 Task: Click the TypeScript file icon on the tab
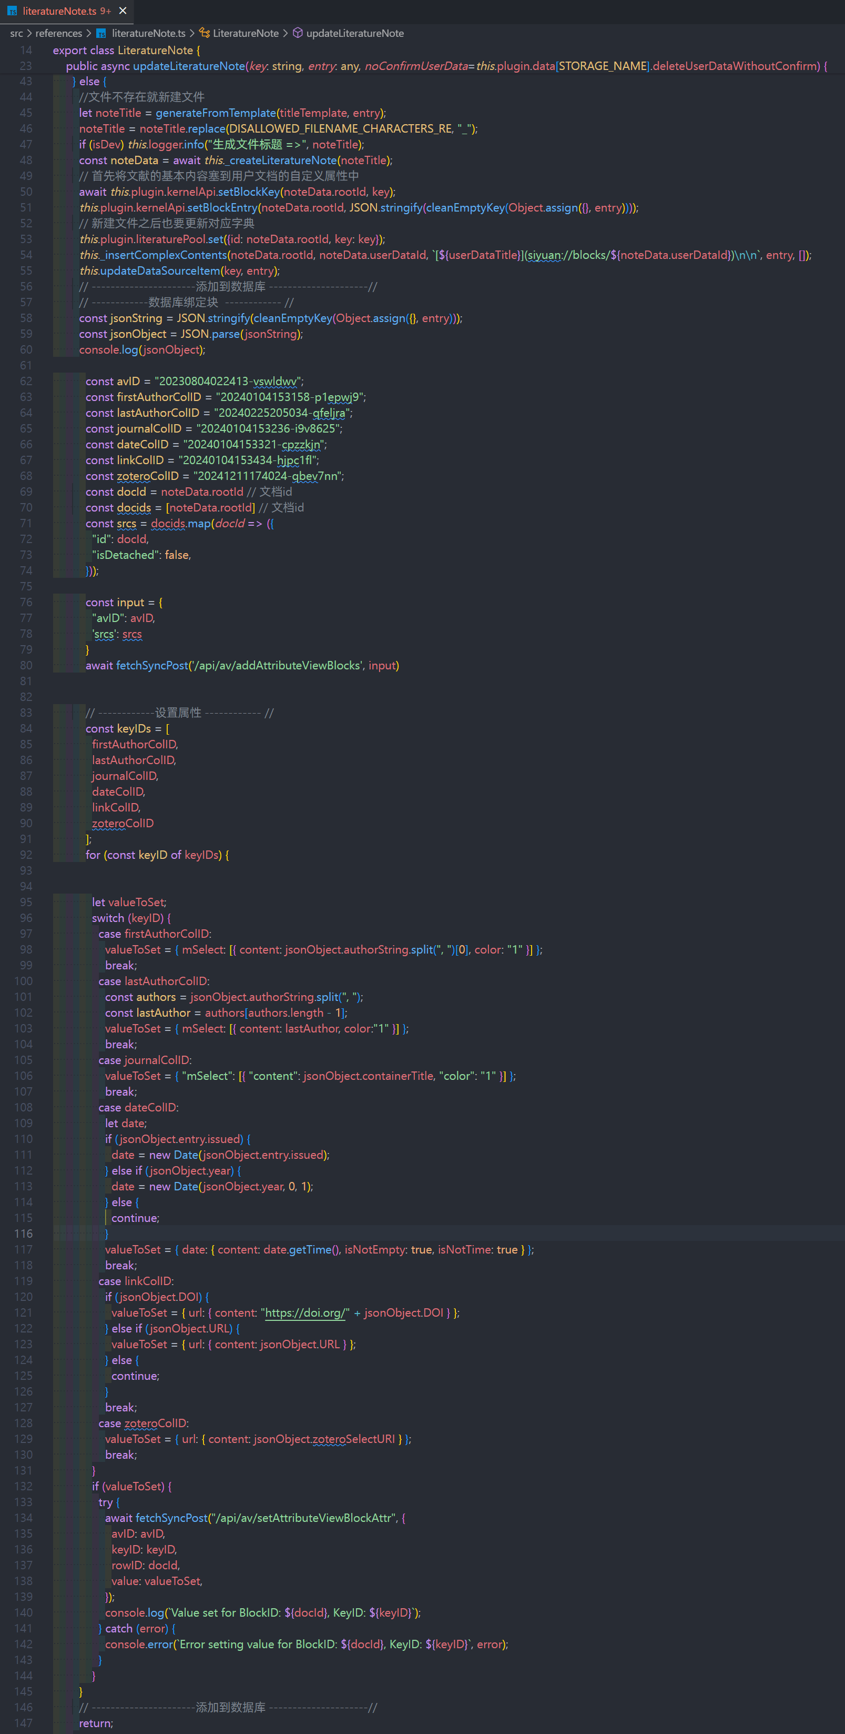12,11
